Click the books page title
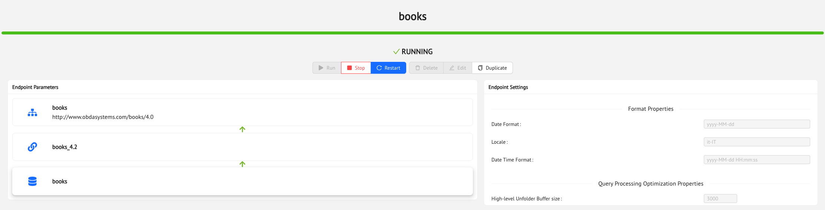 tap(412, 16)
